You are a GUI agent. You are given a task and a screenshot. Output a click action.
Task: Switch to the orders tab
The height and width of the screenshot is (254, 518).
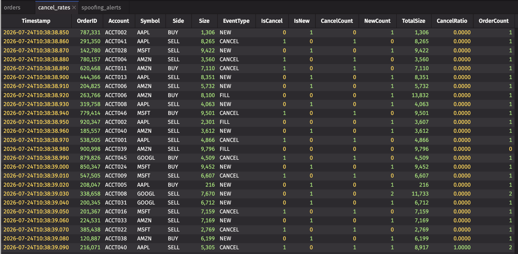tap(12, 7)
